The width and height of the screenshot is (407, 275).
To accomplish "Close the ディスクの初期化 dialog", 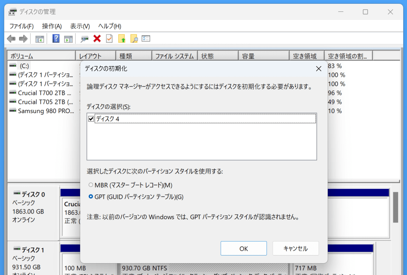I will [319, 69].
